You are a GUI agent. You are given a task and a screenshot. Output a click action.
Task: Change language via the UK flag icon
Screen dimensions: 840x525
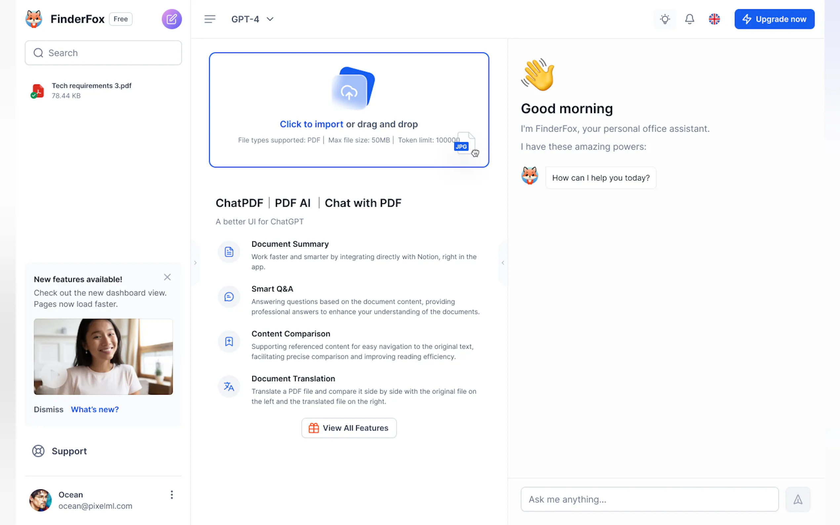(714, 19)
